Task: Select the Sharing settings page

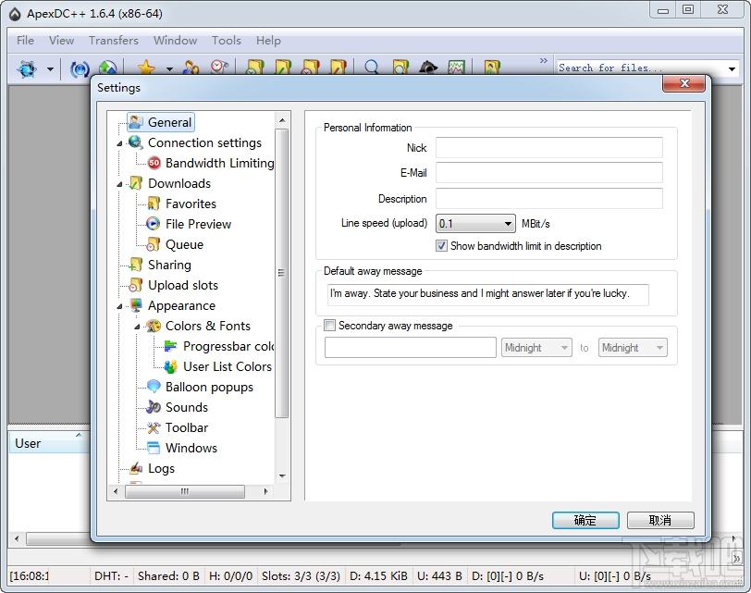Action: (169, 265)
